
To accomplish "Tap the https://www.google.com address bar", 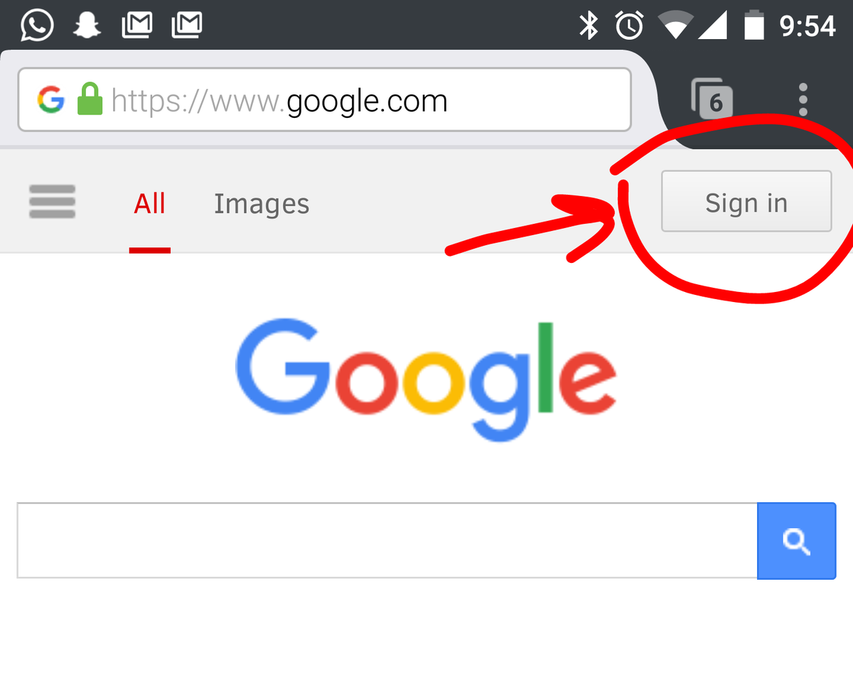I will tap(324, 99).
